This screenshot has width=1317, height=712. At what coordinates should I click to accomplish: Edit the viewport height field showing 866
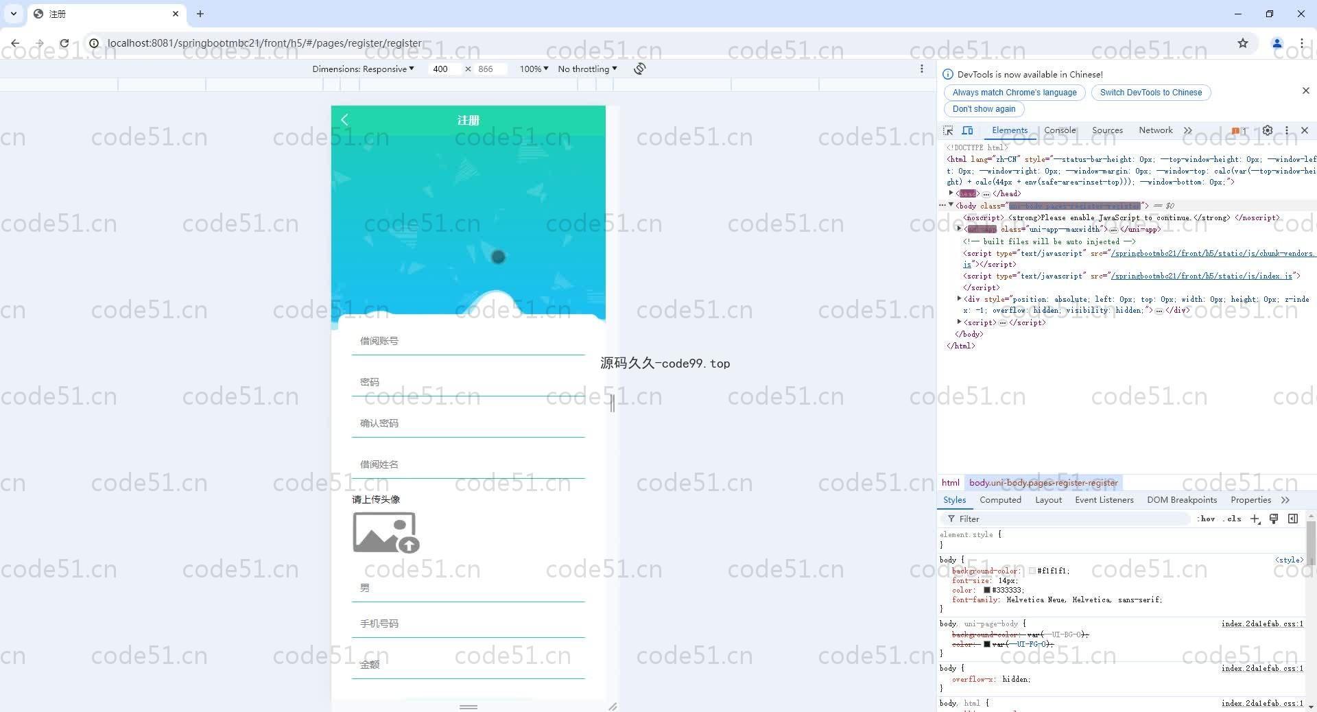(490, 69)
